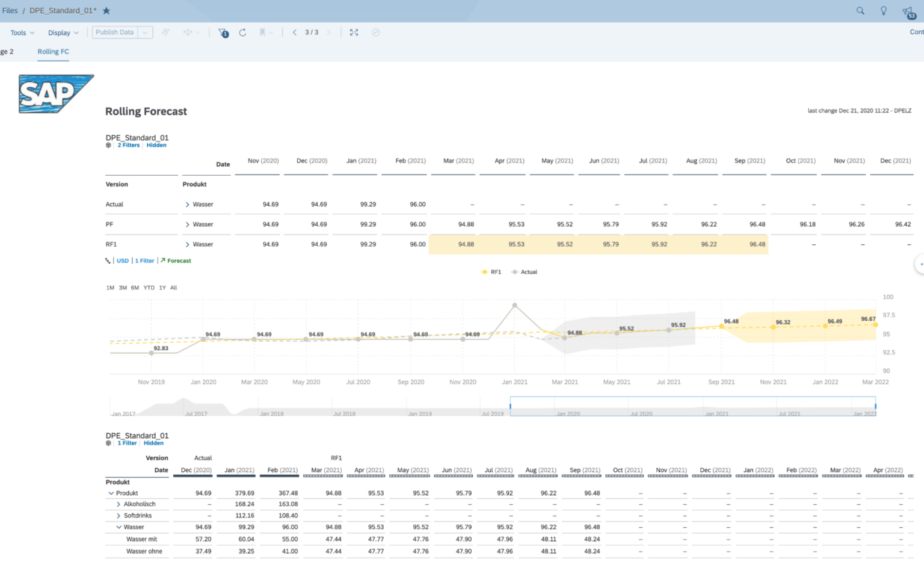The image size is (924, 562).
Task: Expand the Wasser product row under Actual
Action: tap(188, 204)
